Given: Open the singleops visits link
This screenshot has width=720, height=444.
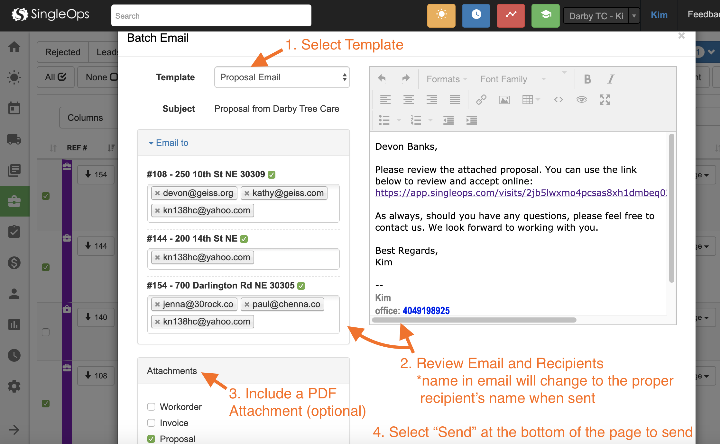Looking at the screenshot, I should 521,193.
